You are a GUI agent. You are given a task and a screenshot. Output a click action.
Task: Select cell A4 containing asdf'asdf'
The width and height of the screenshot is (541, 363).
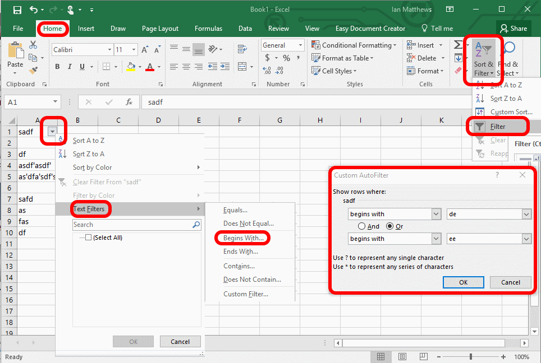[36, 165]
